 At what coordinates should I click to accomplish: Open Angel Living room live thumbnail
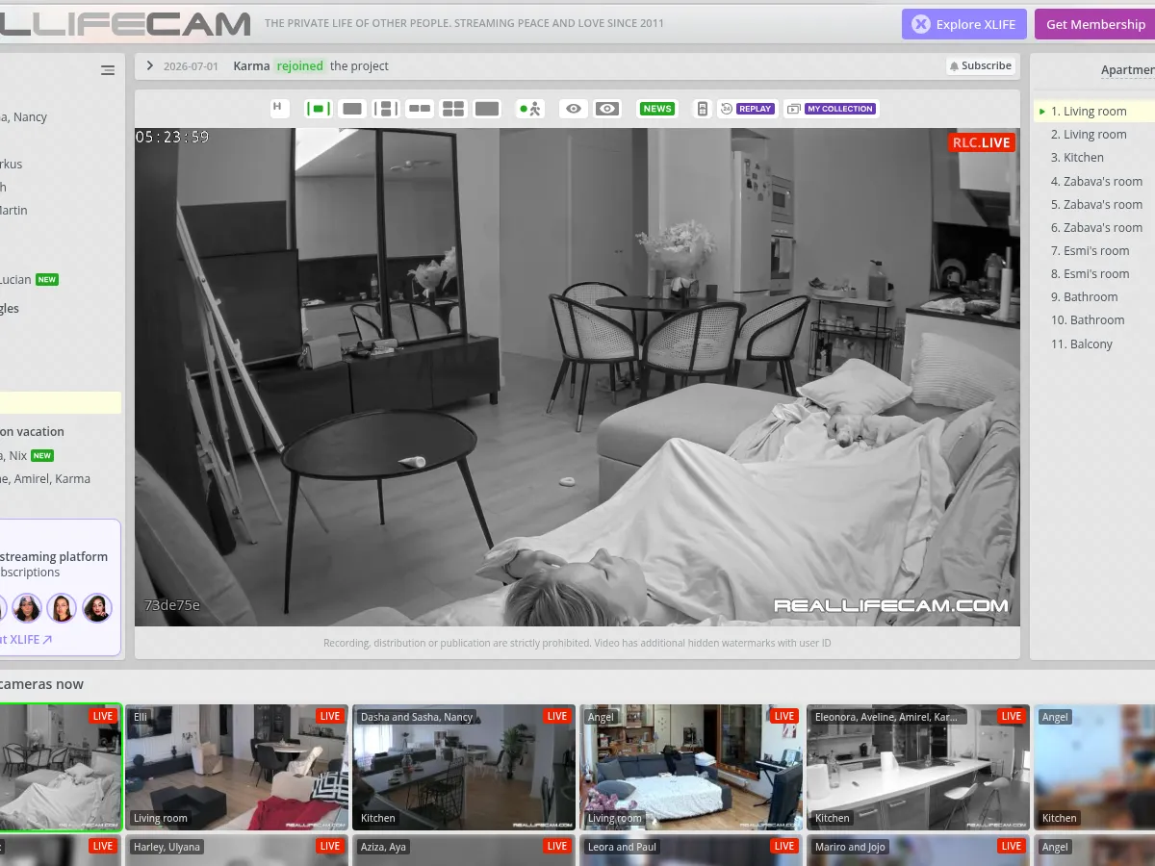click(x=691, y=767)
